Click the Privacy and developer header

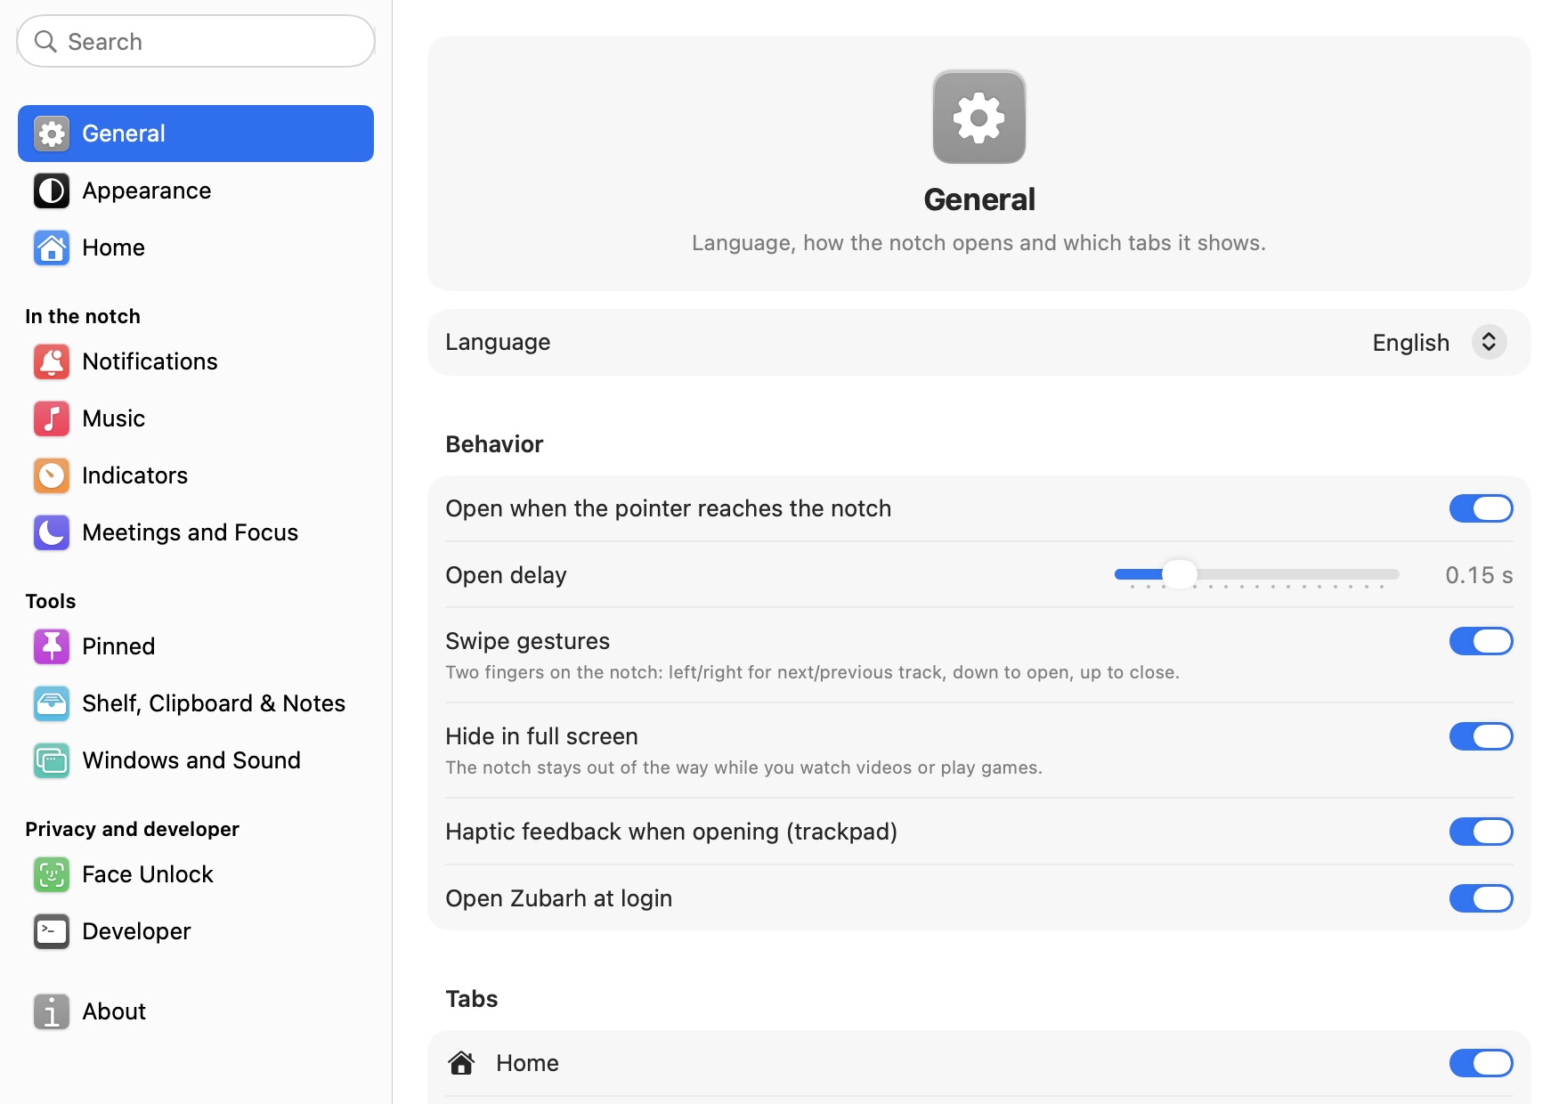pyautogui.click(x=132, y=829)
